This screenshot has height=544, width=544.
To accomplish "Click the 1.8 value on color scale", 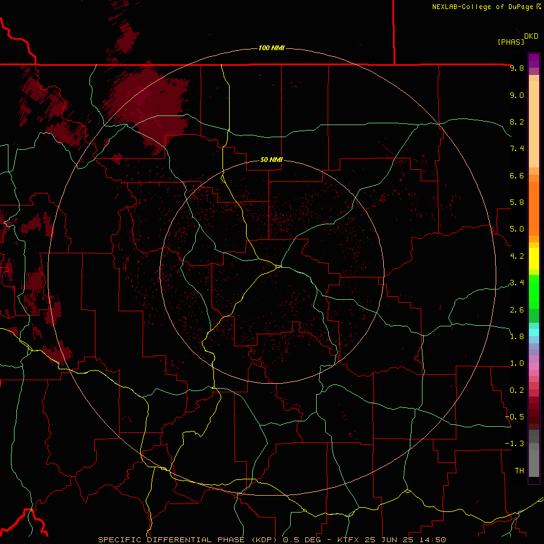I will tap(517, 336).
